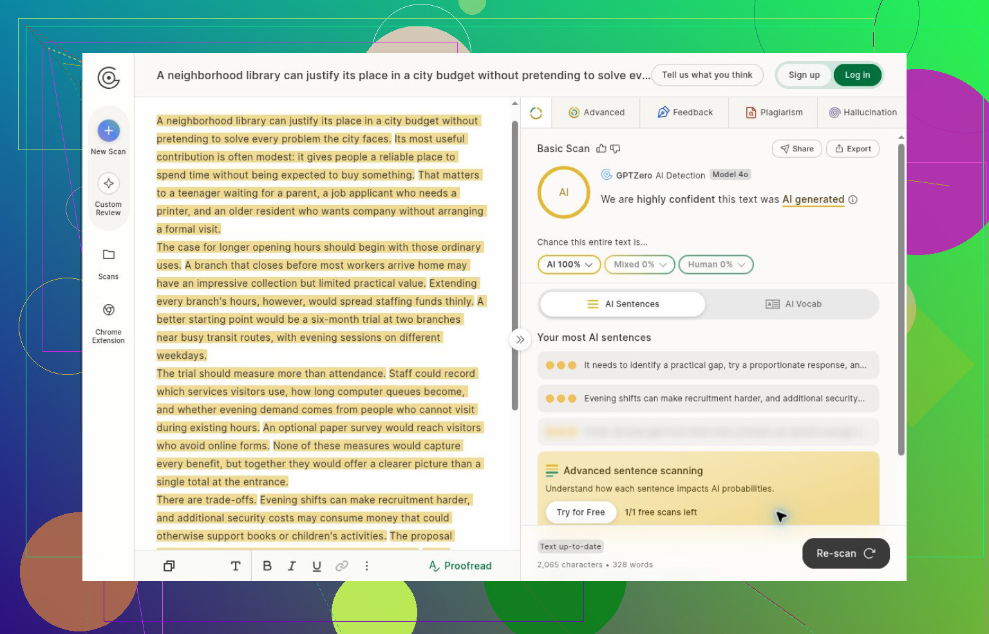Click the thumbs down icon for Basic Scan
This screenshot has height=634, width=989.
[x=616, y=149]
